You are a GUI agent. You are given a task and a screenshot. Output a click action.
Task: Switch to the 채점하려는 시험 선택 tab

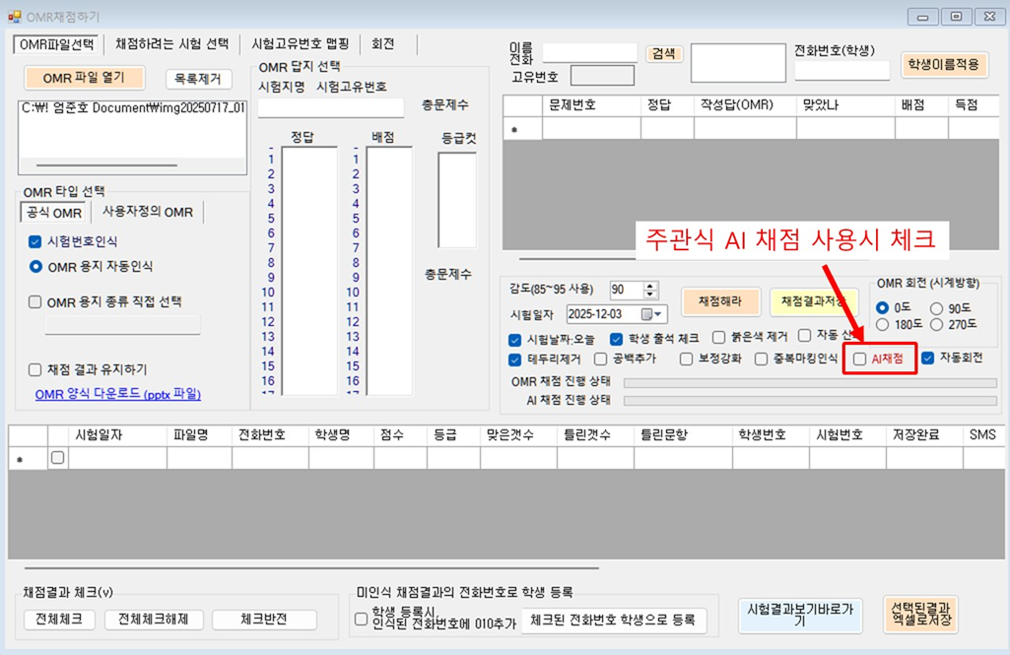pyautogui.click(x=171, y=44)
